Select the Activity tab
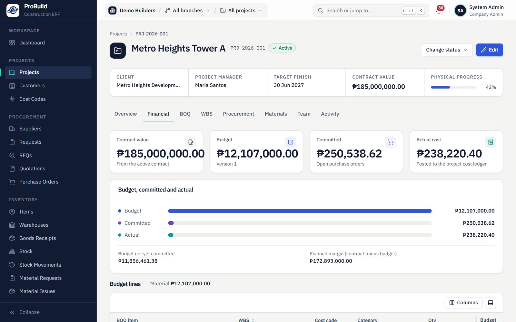The height and width of the screenshot is (322, 516). (330, 114)
